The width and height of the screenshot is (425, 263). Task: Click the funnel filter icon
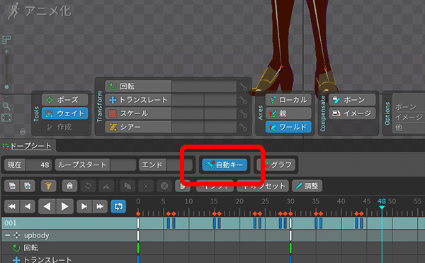(48, 186)
